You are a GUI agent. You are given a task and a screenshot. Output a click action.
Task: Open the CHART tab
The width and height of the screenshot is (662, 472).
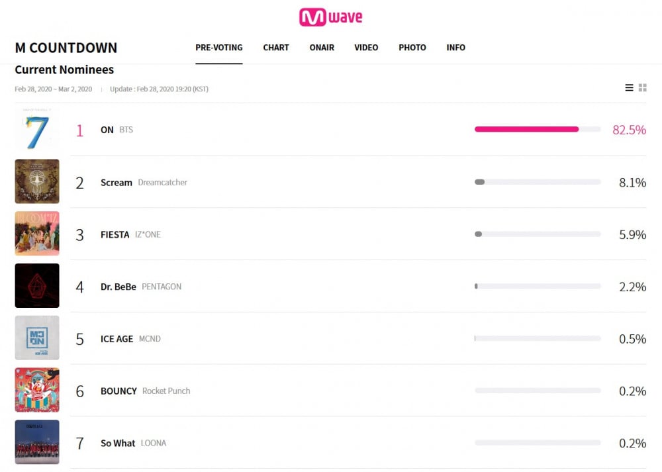pyautogui.click(x=276, y=48)
